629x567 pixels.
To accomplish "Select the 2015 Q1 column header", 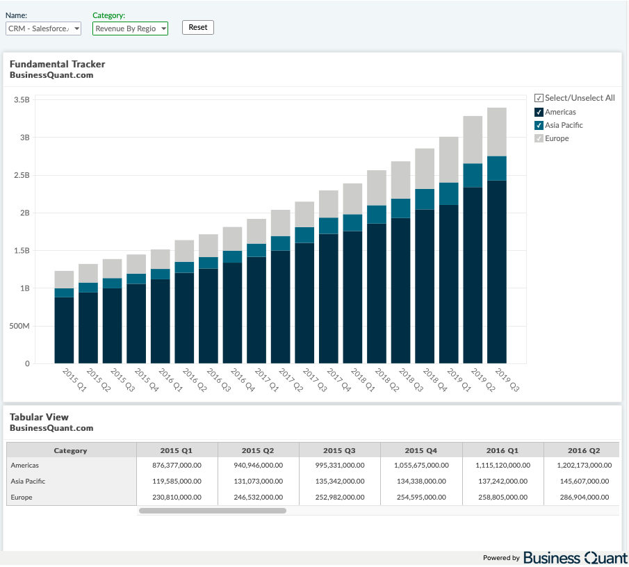I will [x=177, y=450].
